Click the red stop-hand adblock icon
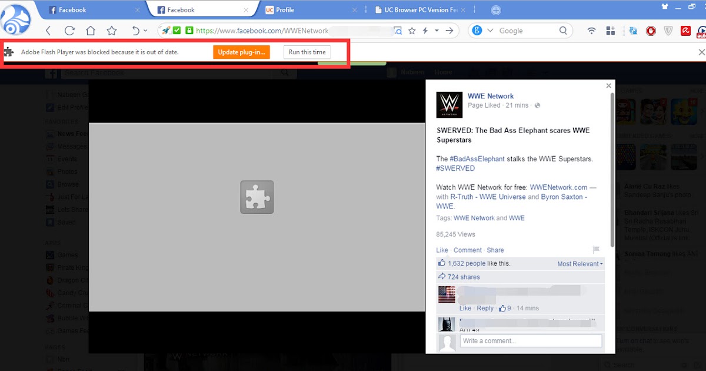Viewport: 706px width, 371px height. pos(651,31)
